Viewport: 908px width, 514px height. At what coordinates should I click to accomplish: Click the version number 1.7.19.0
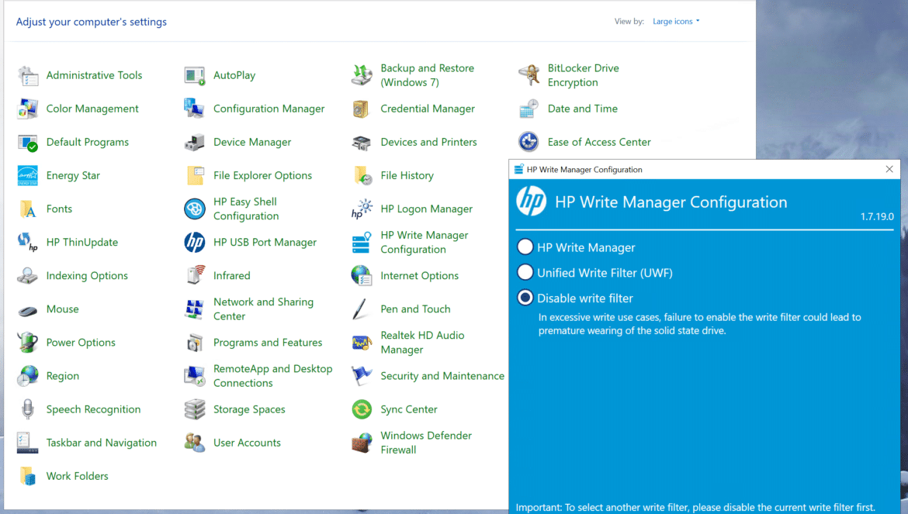click(x=877, y=217)
